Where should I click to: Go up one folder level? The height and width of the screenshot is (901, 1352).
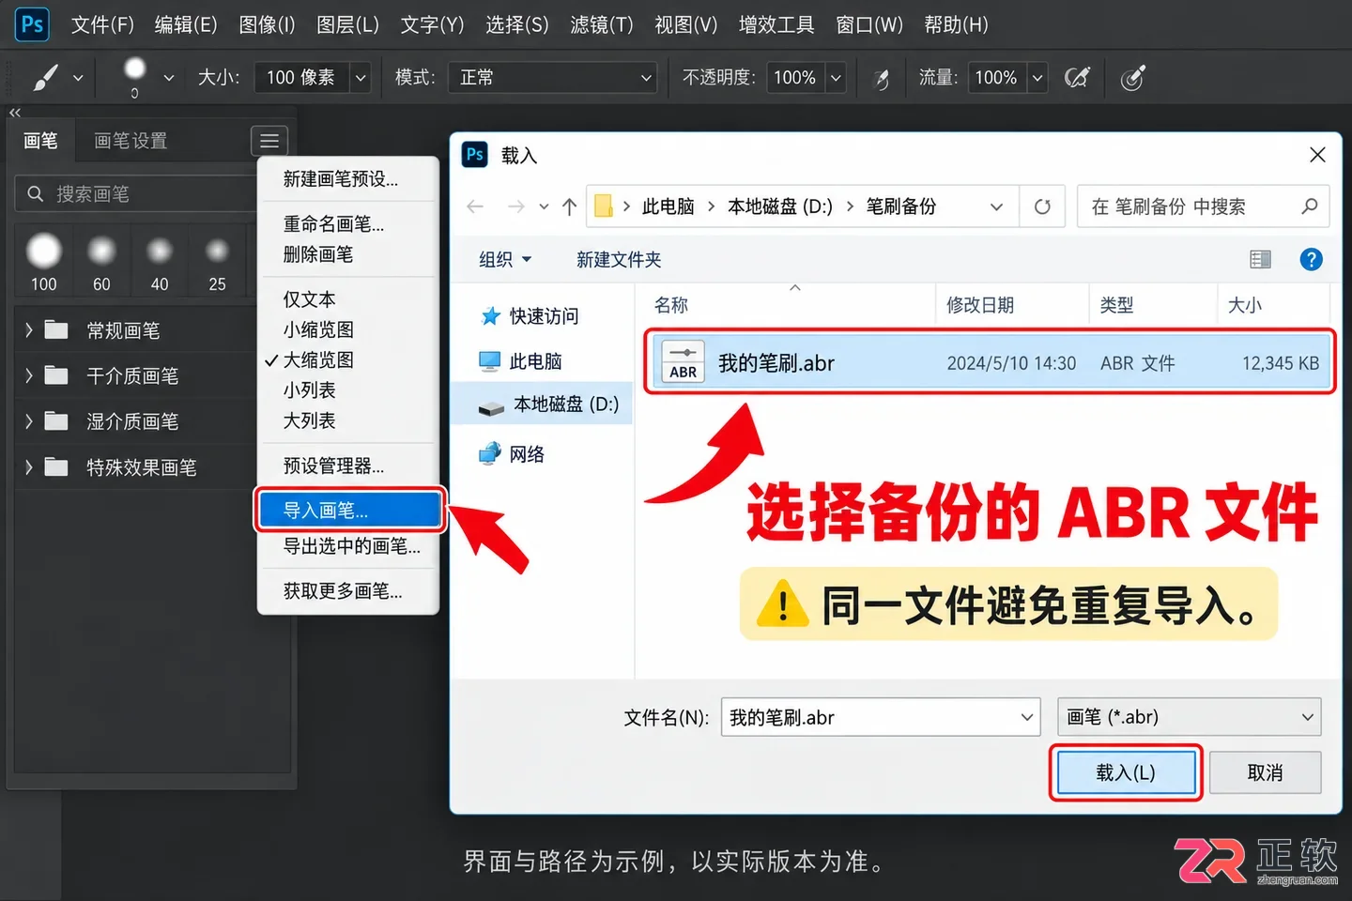[x=569, y=206]
